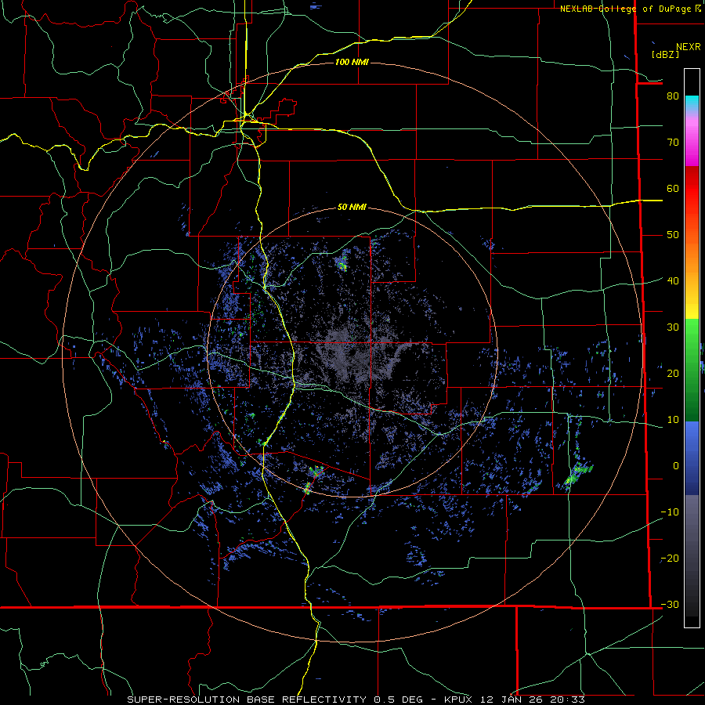The height and width of the screenshot is (705, 705).
Task: Click the 30 value on the dBZ scale
Action: [673, 327]
